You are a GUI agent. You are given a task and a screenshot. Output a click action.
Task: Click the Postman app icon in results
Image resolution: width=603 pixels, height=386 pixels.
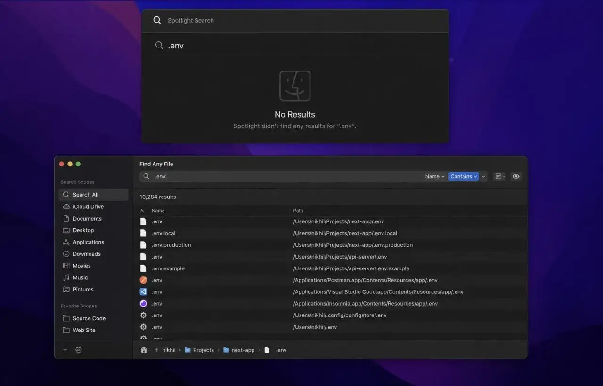coord(143,280)
